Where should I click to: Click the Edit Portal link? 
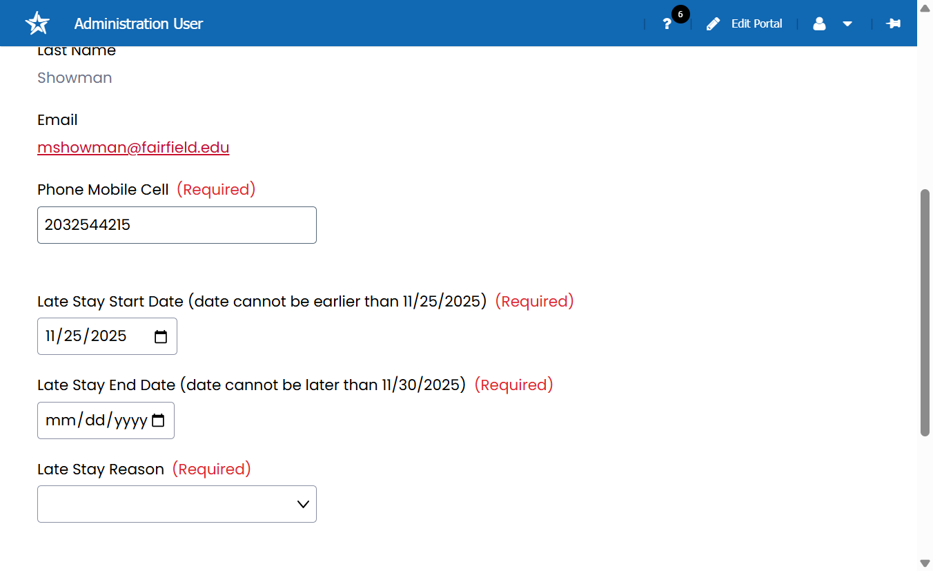click(756, 23)
